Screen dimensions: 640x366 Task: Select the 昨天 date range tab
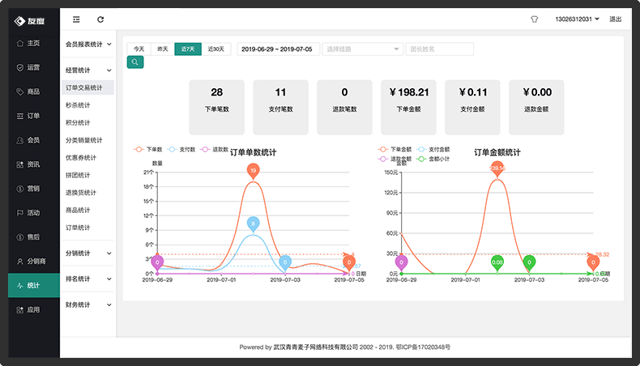coord(163,49)
